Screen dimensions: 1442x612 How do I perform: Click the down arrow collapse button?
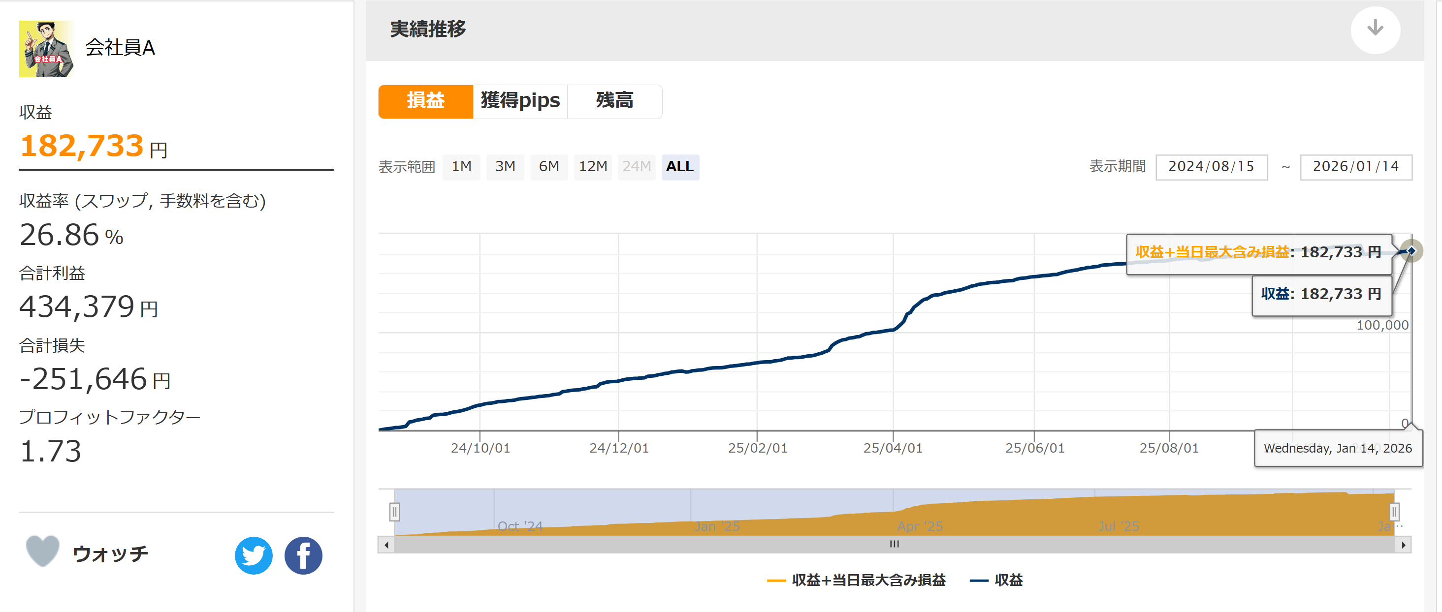(1375, 29)
